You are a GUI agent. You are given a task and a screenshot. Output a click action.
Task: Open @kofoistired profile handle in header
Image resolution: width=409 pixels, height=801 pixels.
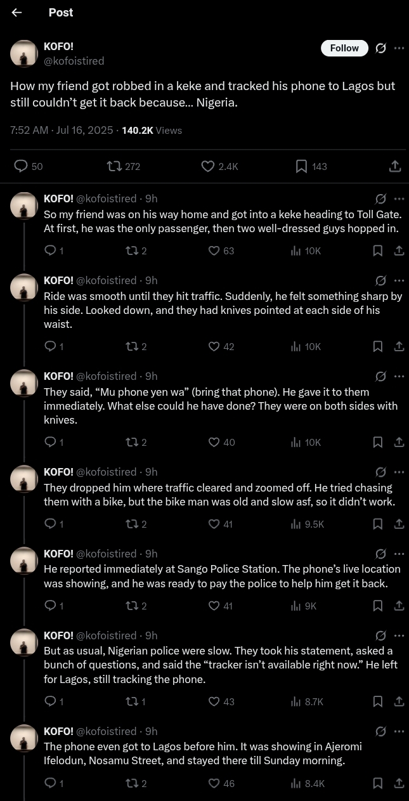74,61
